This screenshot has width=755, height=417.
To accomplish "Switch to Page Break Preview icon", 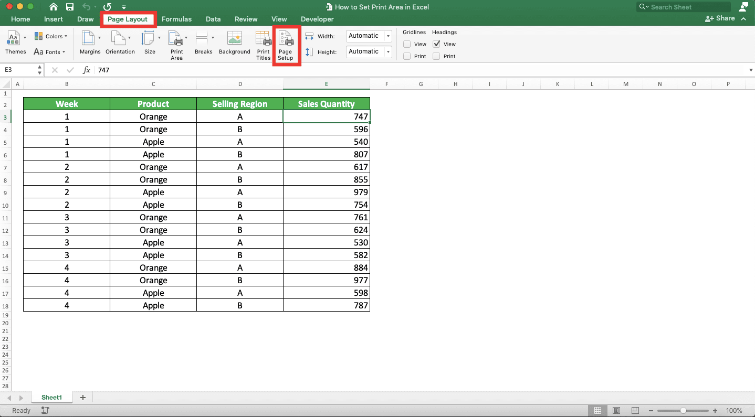I will click(x=635, y=411).
